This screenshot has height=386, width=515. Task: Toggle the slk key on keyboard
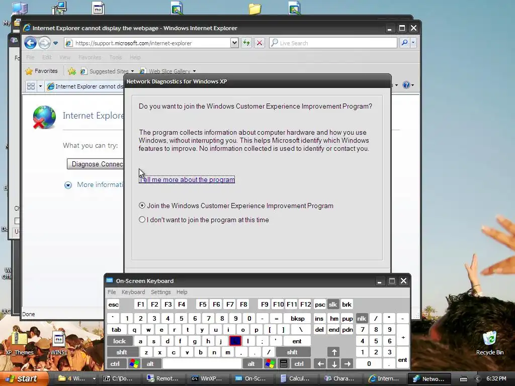tap(333, 304)
